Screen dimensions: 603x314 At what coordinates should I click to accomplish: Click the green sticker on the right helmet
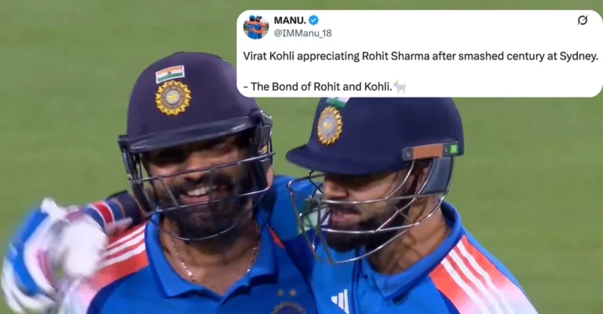point(453,149)
